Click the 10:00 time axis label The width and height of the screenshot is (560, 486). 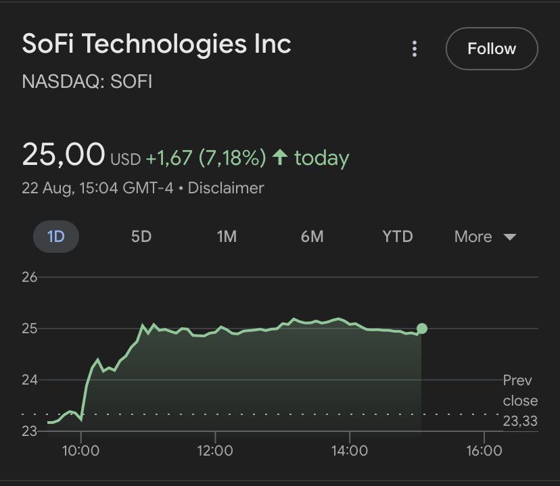[81, 450]
